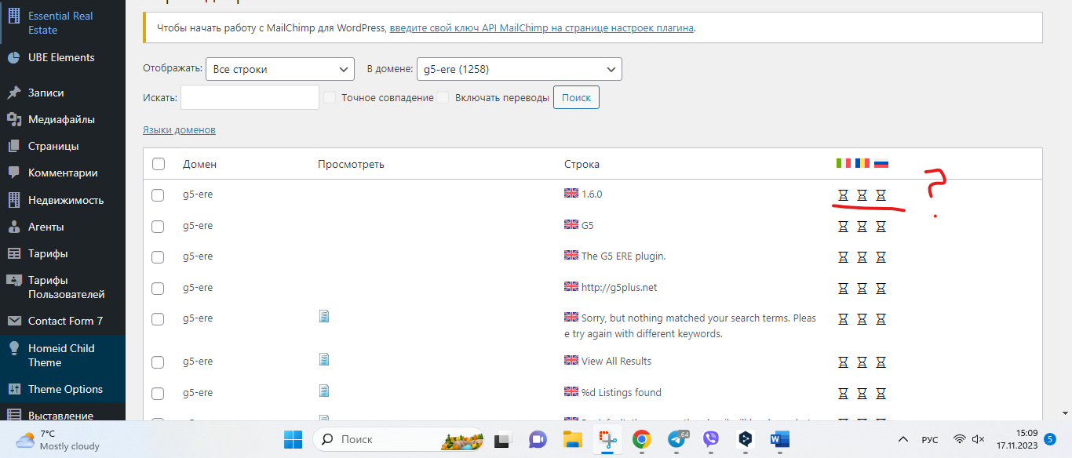Click the Поиск search button
The image size is (1072, 458).
pos(576,97)
